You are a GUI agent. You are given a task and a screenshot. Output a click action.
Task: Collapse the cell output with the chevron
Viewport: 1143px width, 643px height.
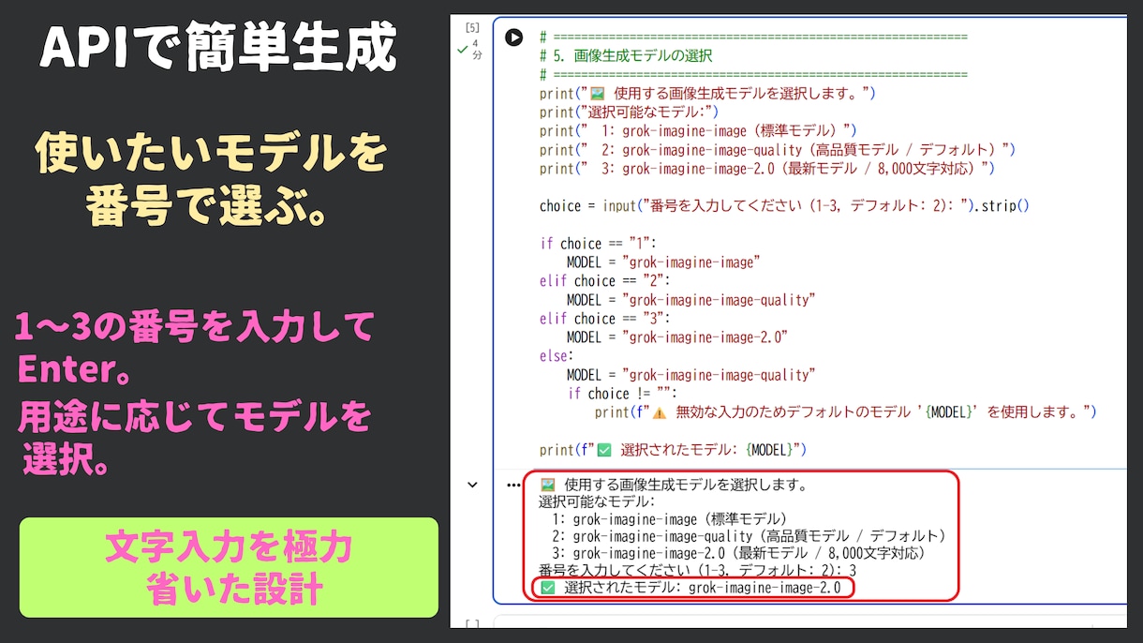pos(472,485)
